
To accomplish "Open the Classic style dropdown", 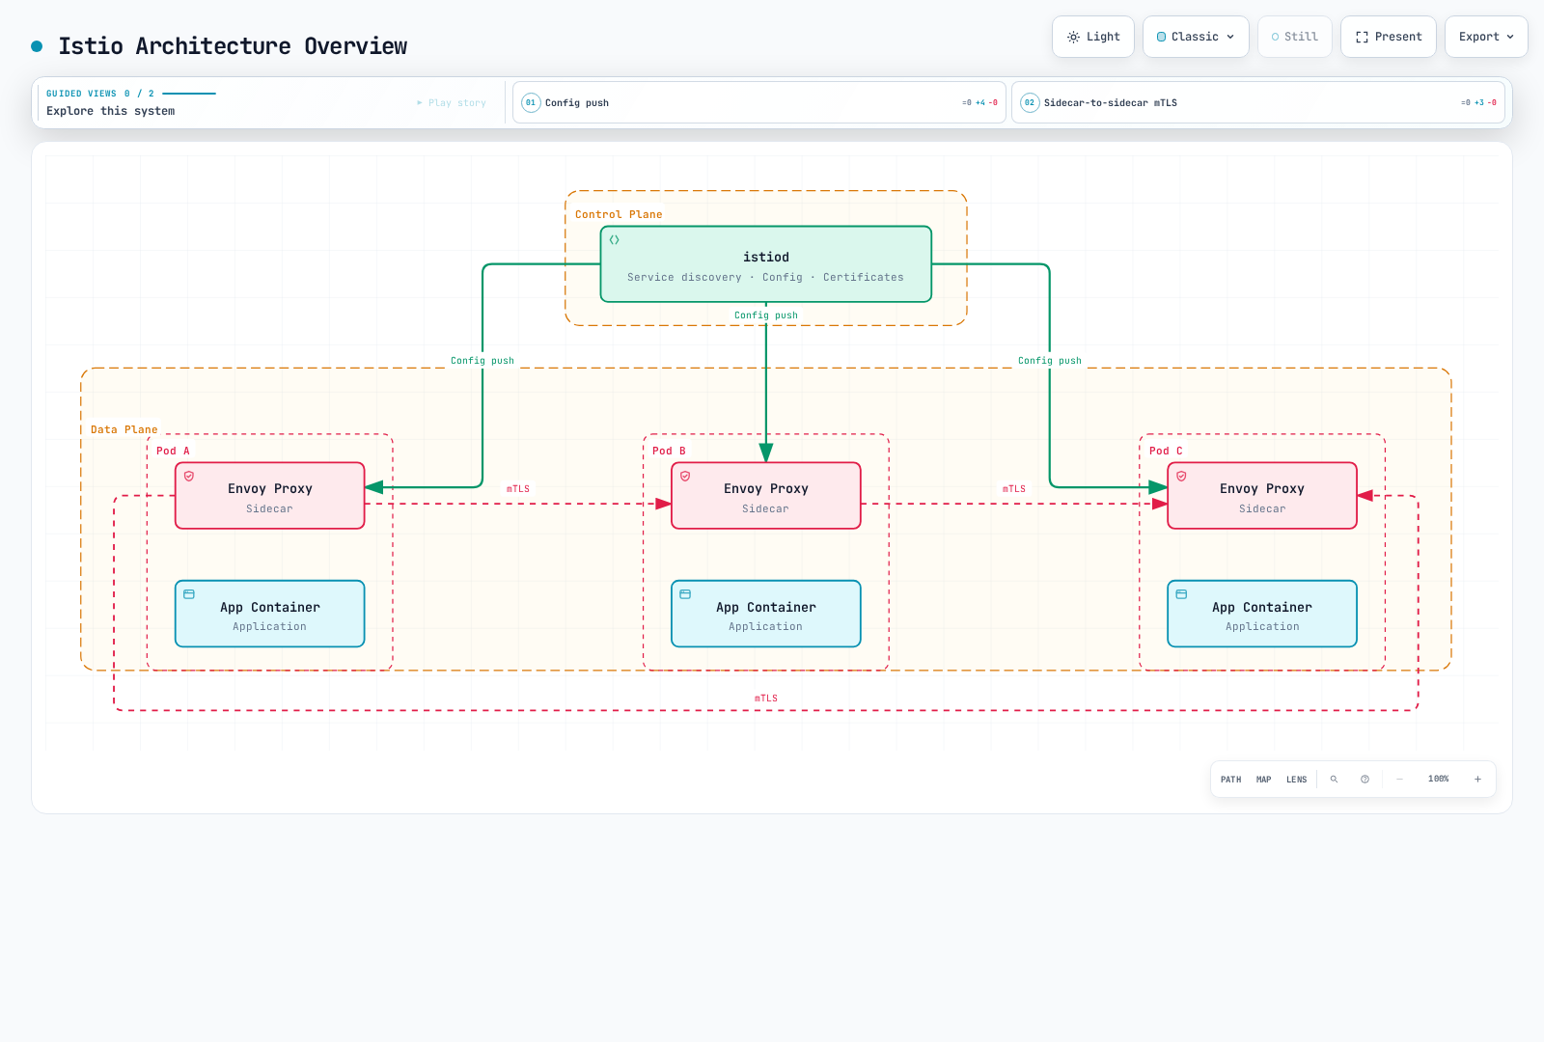I will point(1196,37).
